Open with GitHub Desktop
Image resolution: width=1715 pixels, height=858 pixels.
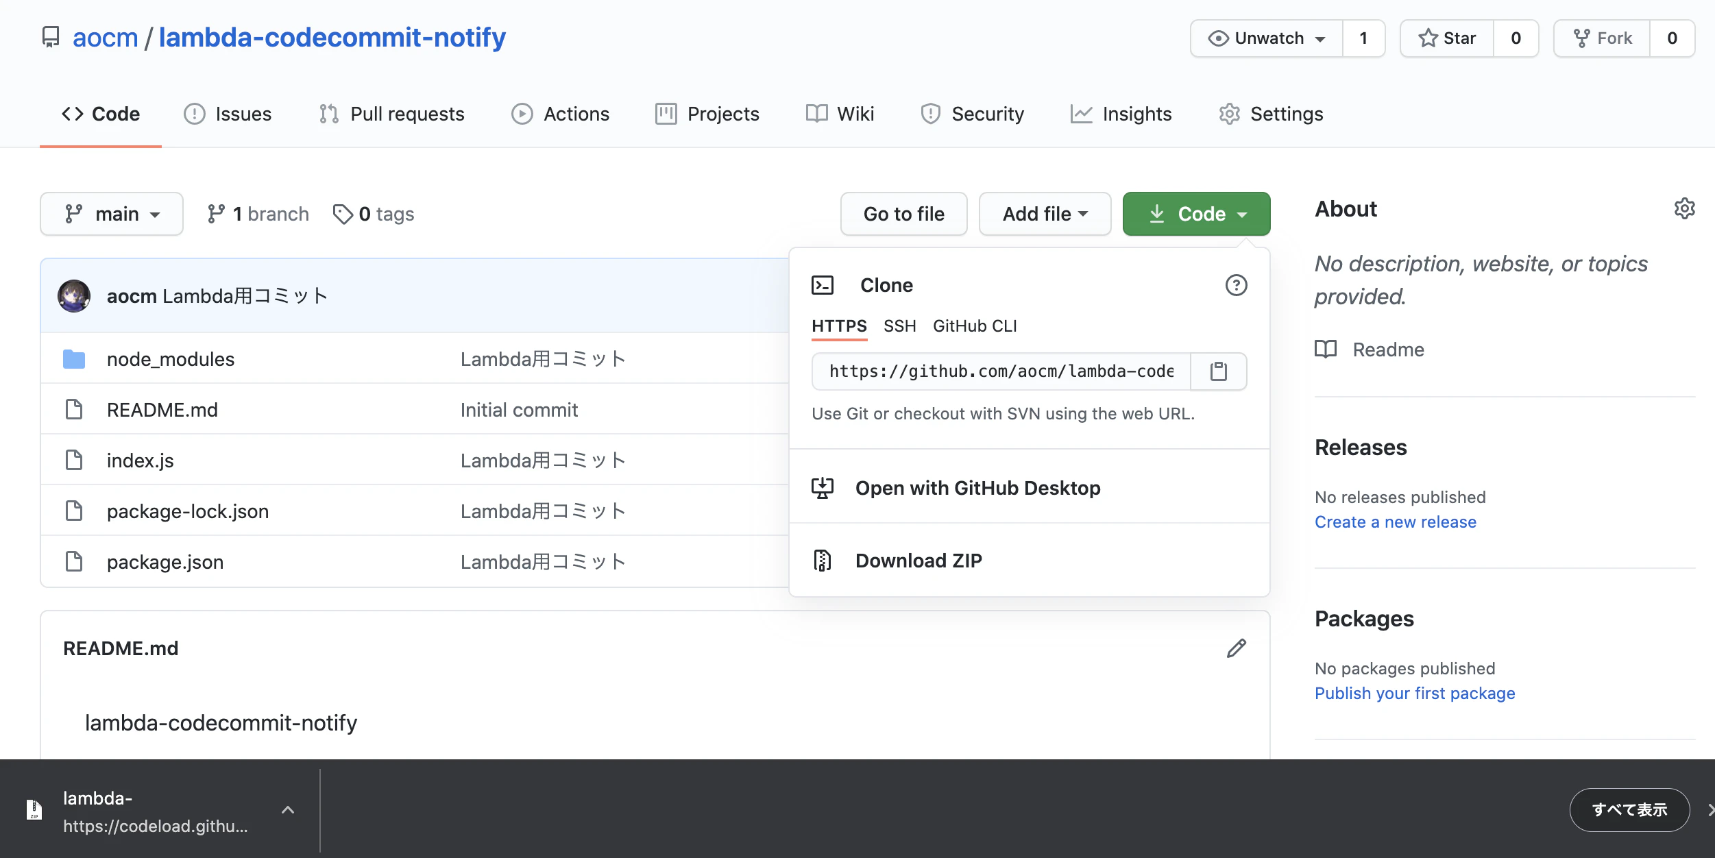point(1030,488)
